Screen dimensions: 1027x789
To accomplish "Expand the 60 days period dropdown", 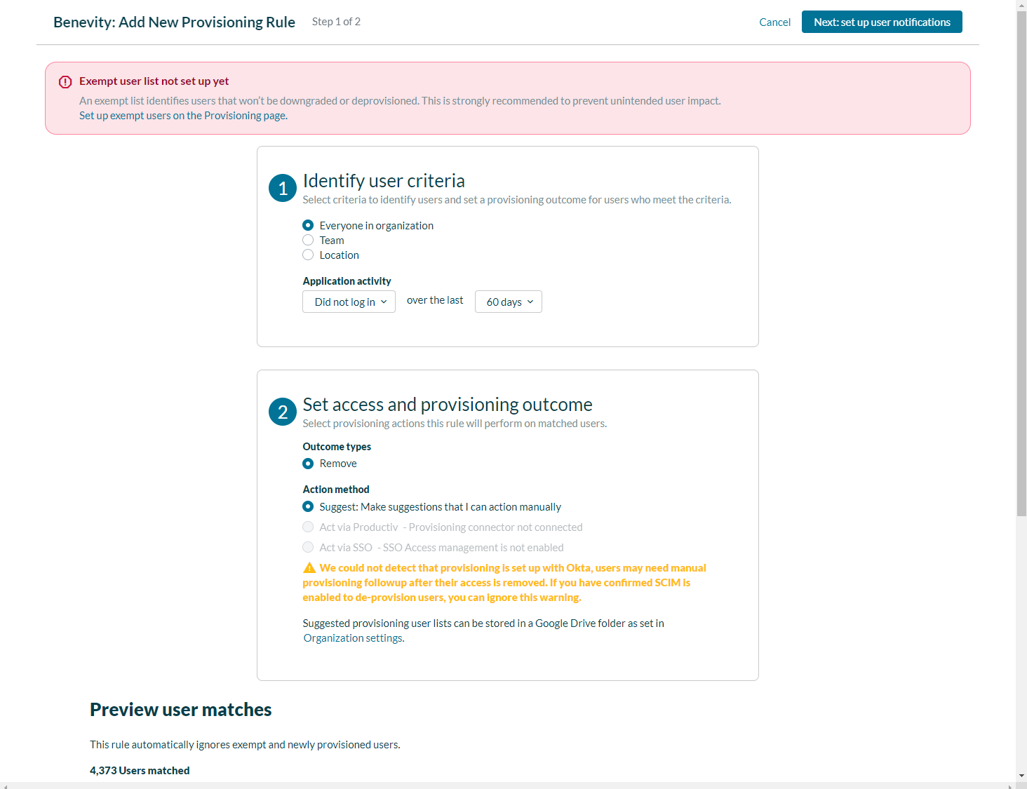I will coord(509,302).
